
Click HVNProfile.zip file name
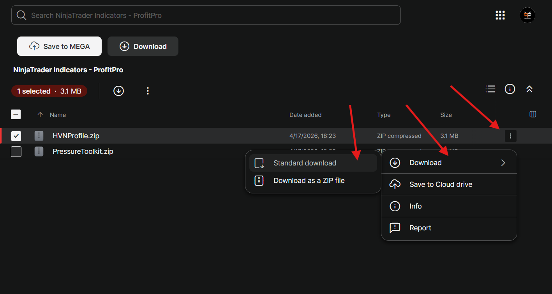click(76, 136)
